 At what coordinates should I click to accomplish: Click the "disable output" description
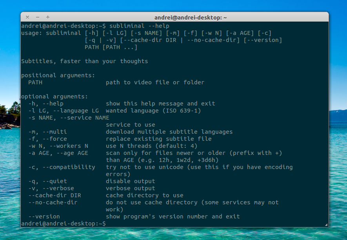click(x=130, y=181)
